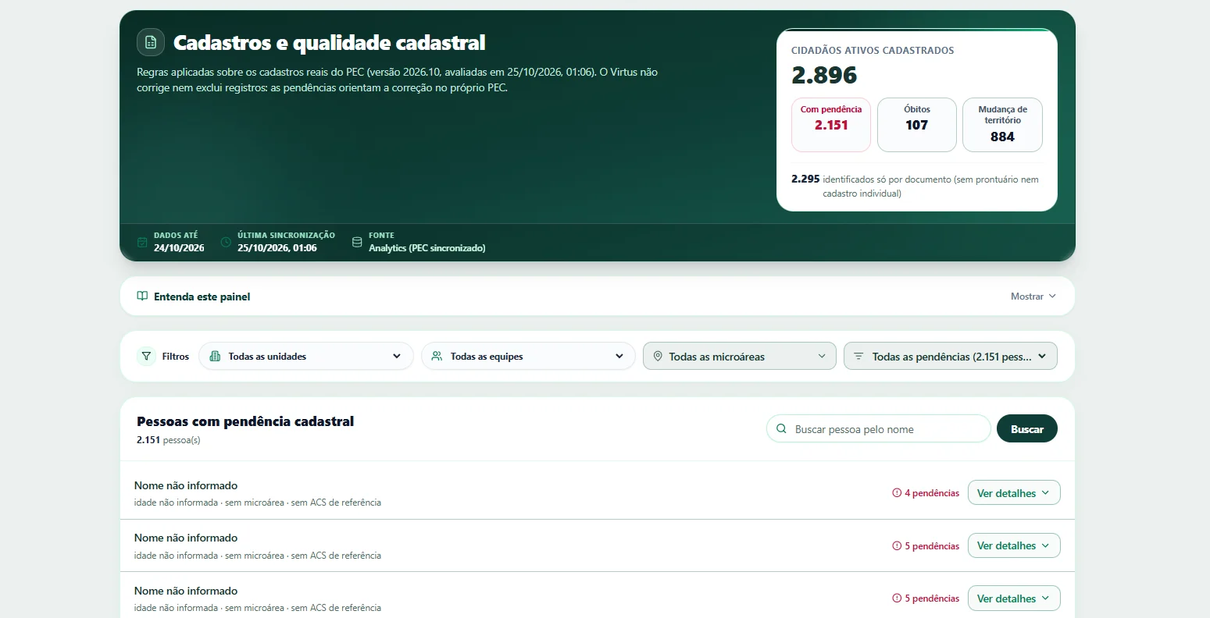
Task: Open the Todas as equipes dropdown
Action: click(x=528, y=357)
